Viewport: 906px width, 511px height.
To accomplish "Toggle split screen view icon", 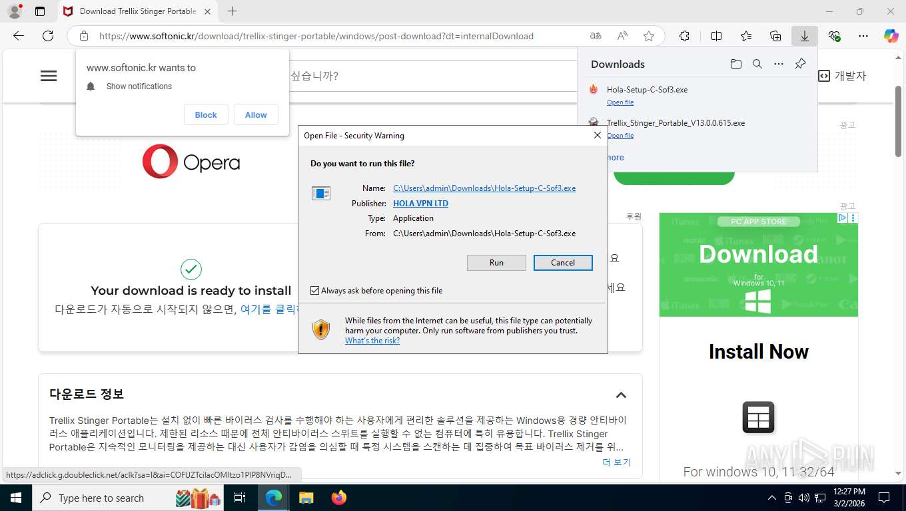I will (x=717, y=36).
